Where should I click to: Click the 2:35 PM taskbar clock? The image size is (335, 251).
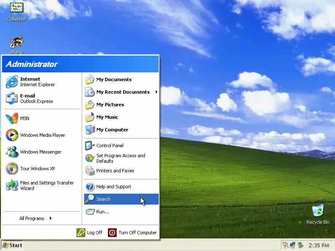click(319, 245)
